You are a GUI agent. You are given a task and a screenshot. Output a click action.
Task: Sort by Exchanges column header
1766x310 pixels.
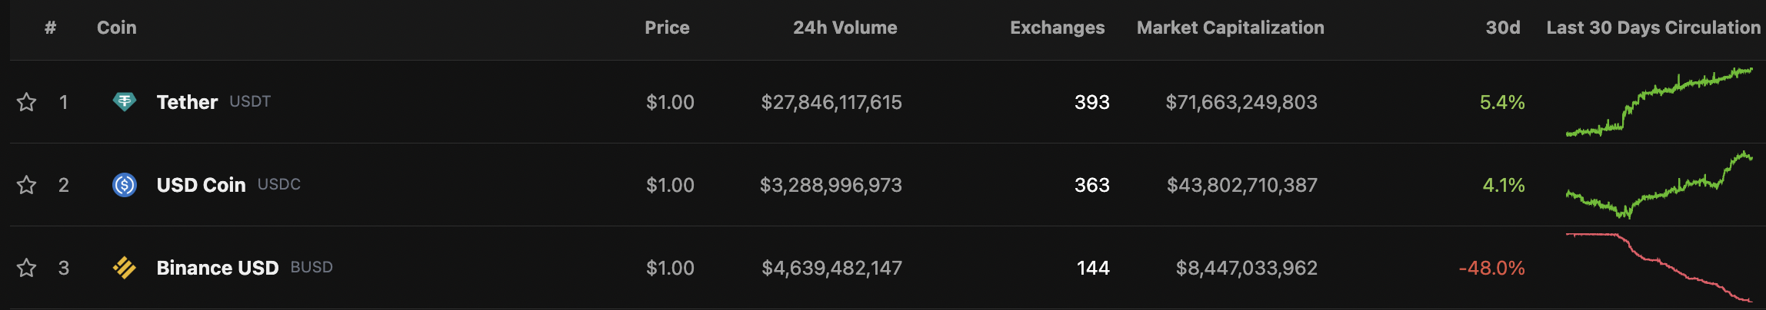pyautogui.click(x=1057, y=28)
